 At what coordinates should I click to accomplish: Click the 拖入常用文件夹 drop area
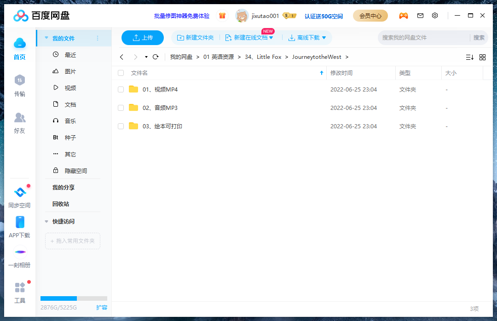pyautogui.click(x=73, y=241)
